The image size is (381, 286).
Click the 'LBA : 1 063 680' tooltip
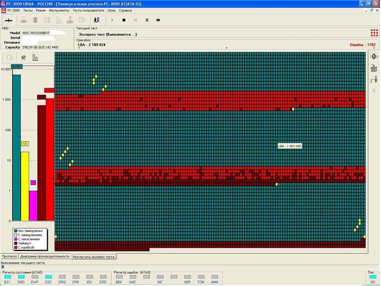coord(290,146)
